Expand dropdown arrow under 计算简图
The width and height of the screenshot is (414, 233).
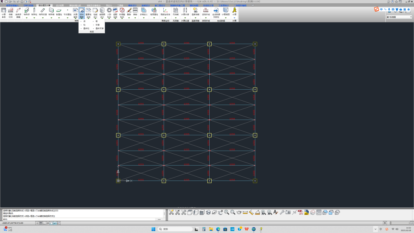point(226,18)
